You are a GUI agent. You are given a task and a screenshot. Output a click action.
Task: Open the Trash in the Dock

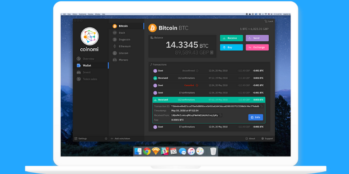pos(213,151)
